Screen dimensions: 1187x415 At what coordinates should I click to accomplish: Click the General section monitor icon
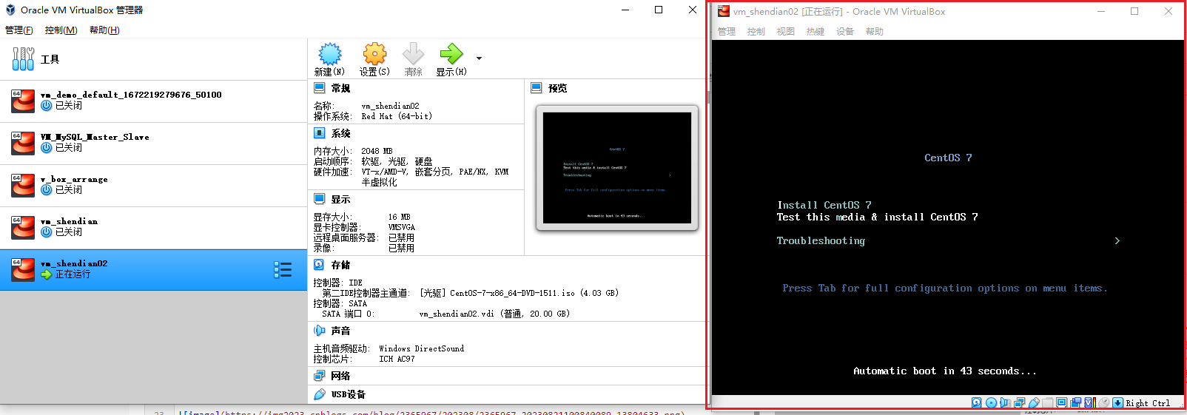point(319,88)
